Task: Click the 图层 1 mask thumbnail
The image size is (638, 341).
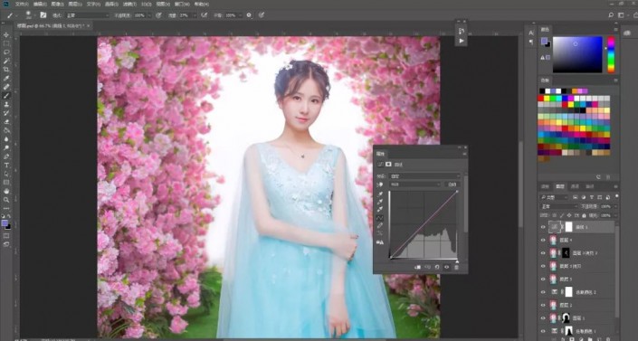Action: click(x=566, y=317)
